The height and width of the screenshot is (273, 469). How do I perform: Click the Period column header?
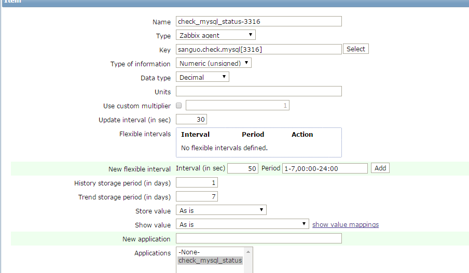tap(253, 134)
